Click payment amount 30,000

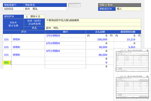coord(103,47)
